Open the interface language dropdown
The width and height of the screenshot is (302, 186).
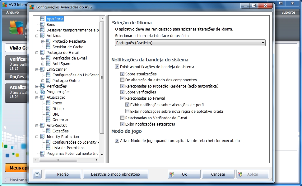tap(190, 43)
